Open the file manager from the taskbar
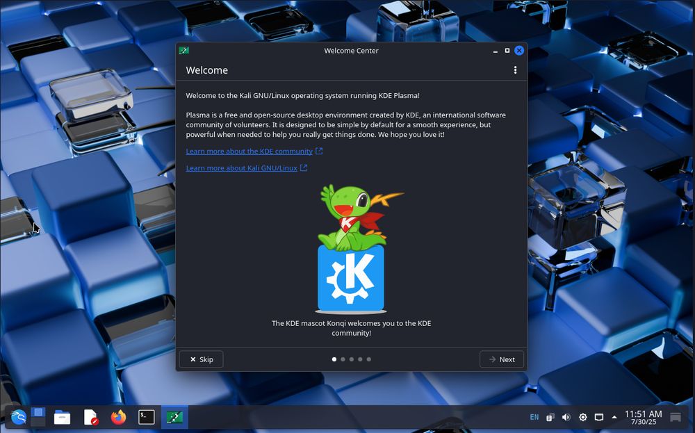The width and height of the screenshot is (695, 433). [62, 417]
